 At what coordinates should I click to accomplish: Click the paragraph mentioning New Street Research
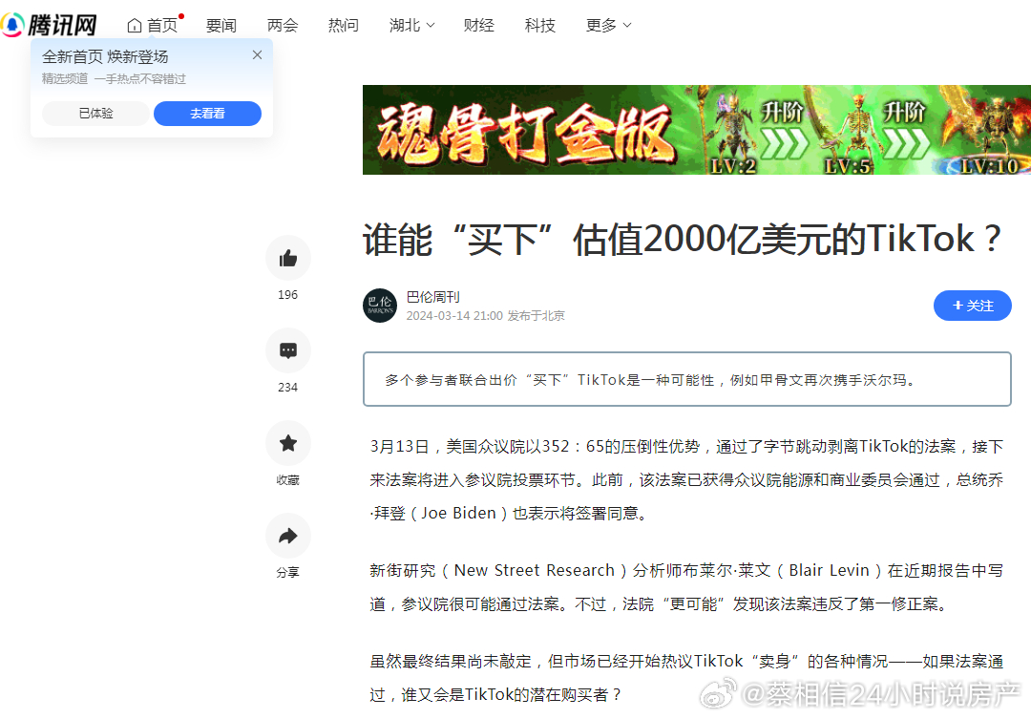click(x=686, y=587)
